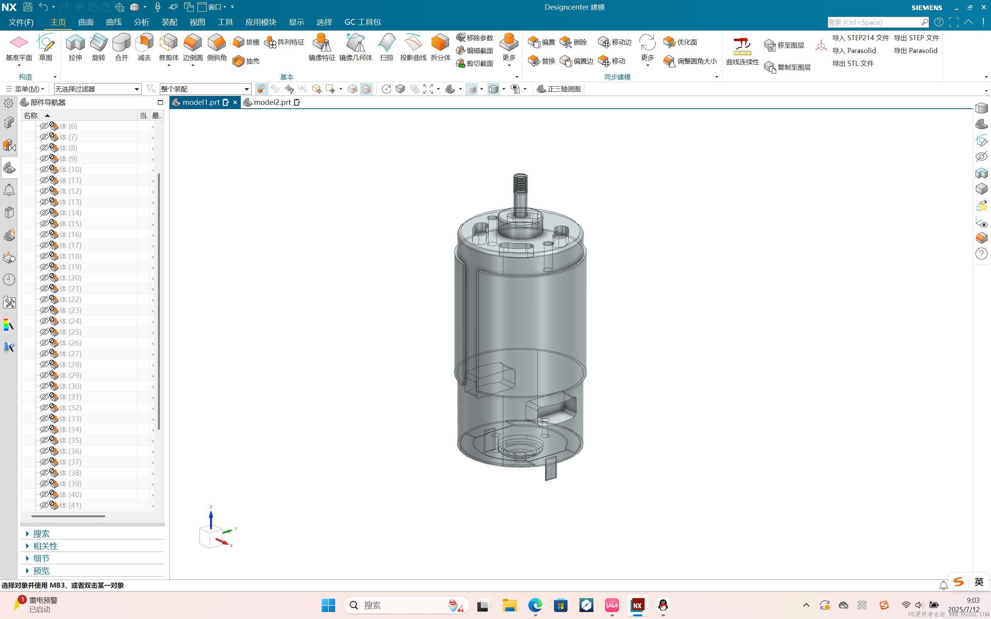Switch to the 分析 ribbon tab
This screenshot has width=991, height=619.
point(142,22)
